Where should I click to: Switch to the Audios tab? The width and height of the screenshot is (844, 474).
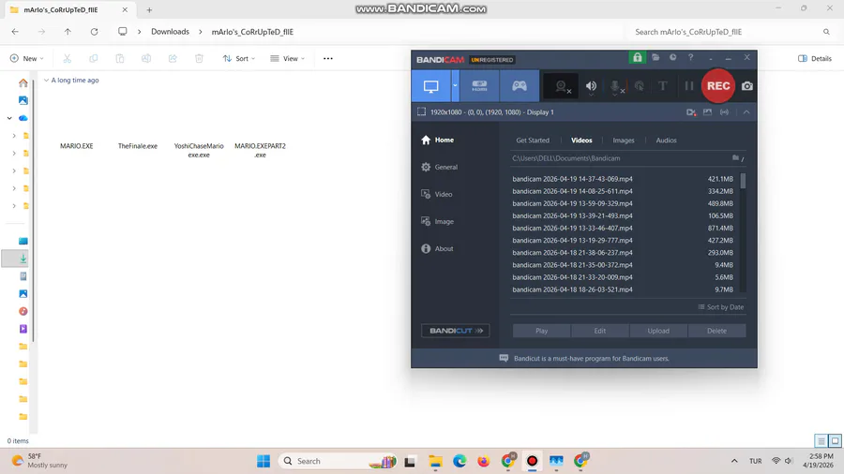tap(666, 141)
